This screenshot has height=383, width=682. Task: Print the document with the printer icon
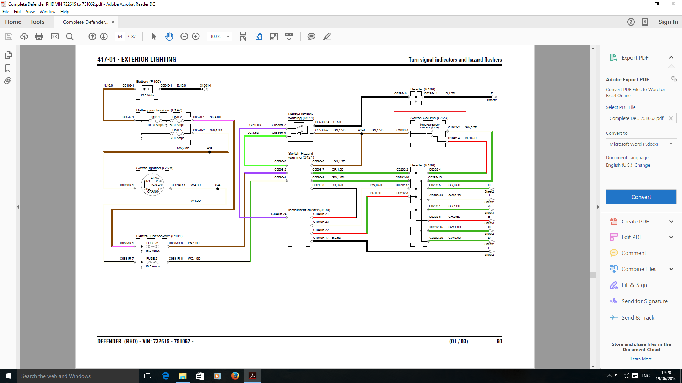point(39,37)
